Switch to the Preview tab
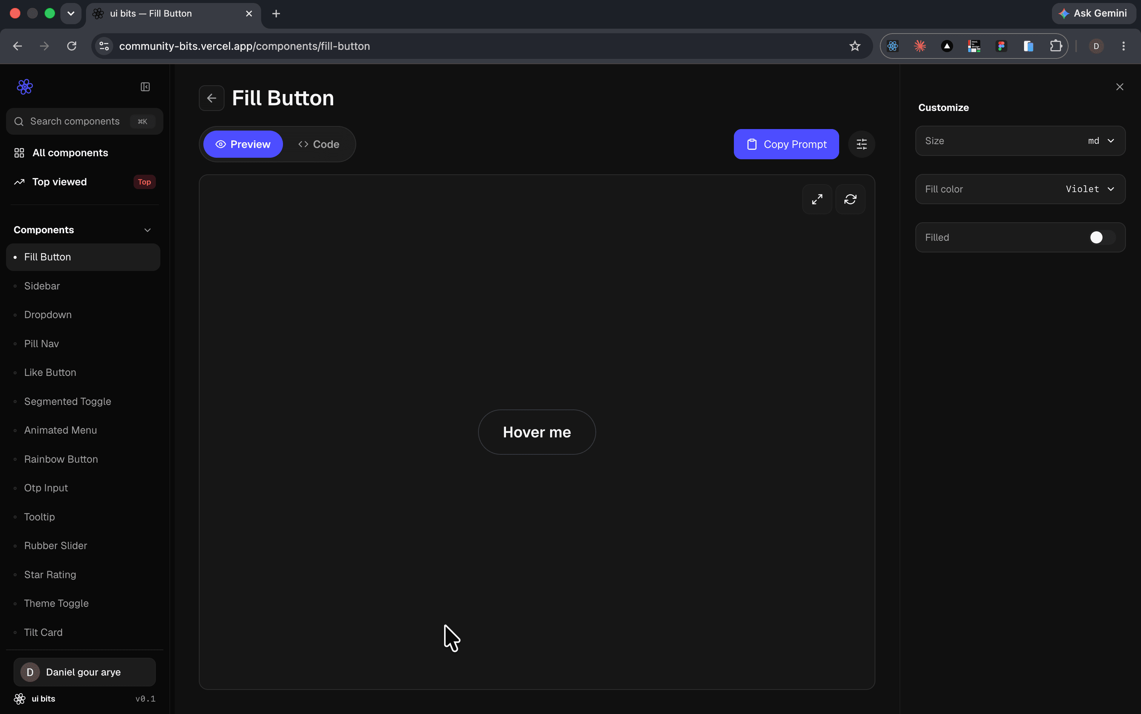The image size is (1141, 714). pyautogui.click(x=243, y=144)
